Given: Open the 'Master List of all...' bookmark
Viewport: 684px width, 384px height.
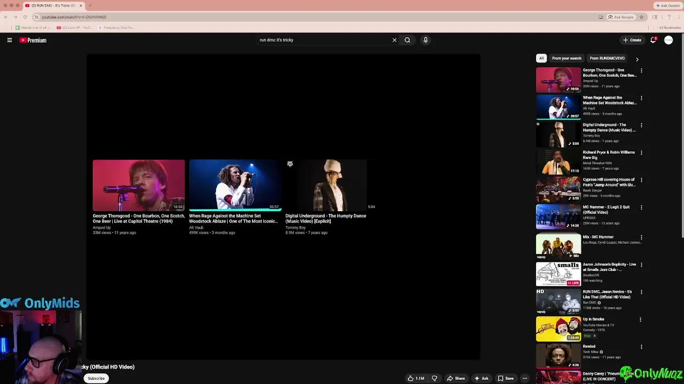Looking at the screenshot, I should pos(33,28).
